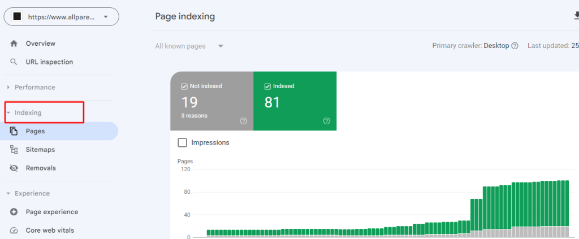Click the URL inspection magnifier icon
The image size is (579, 239).
click(x=14, y=62)
